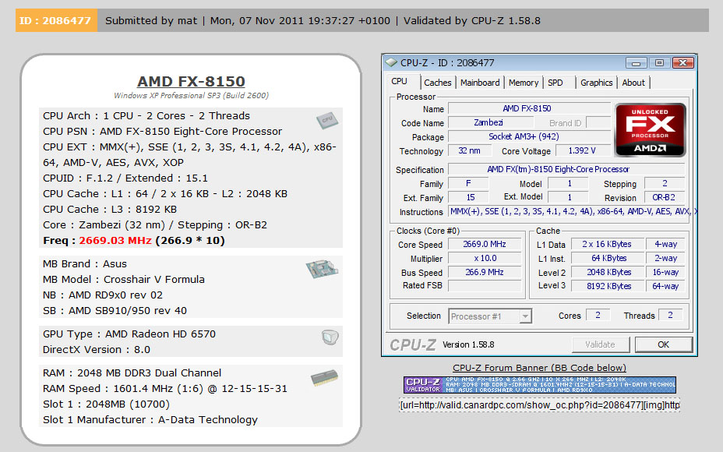
Task: Click the Brand ID empty field
Action: click(x=598, y=122)
